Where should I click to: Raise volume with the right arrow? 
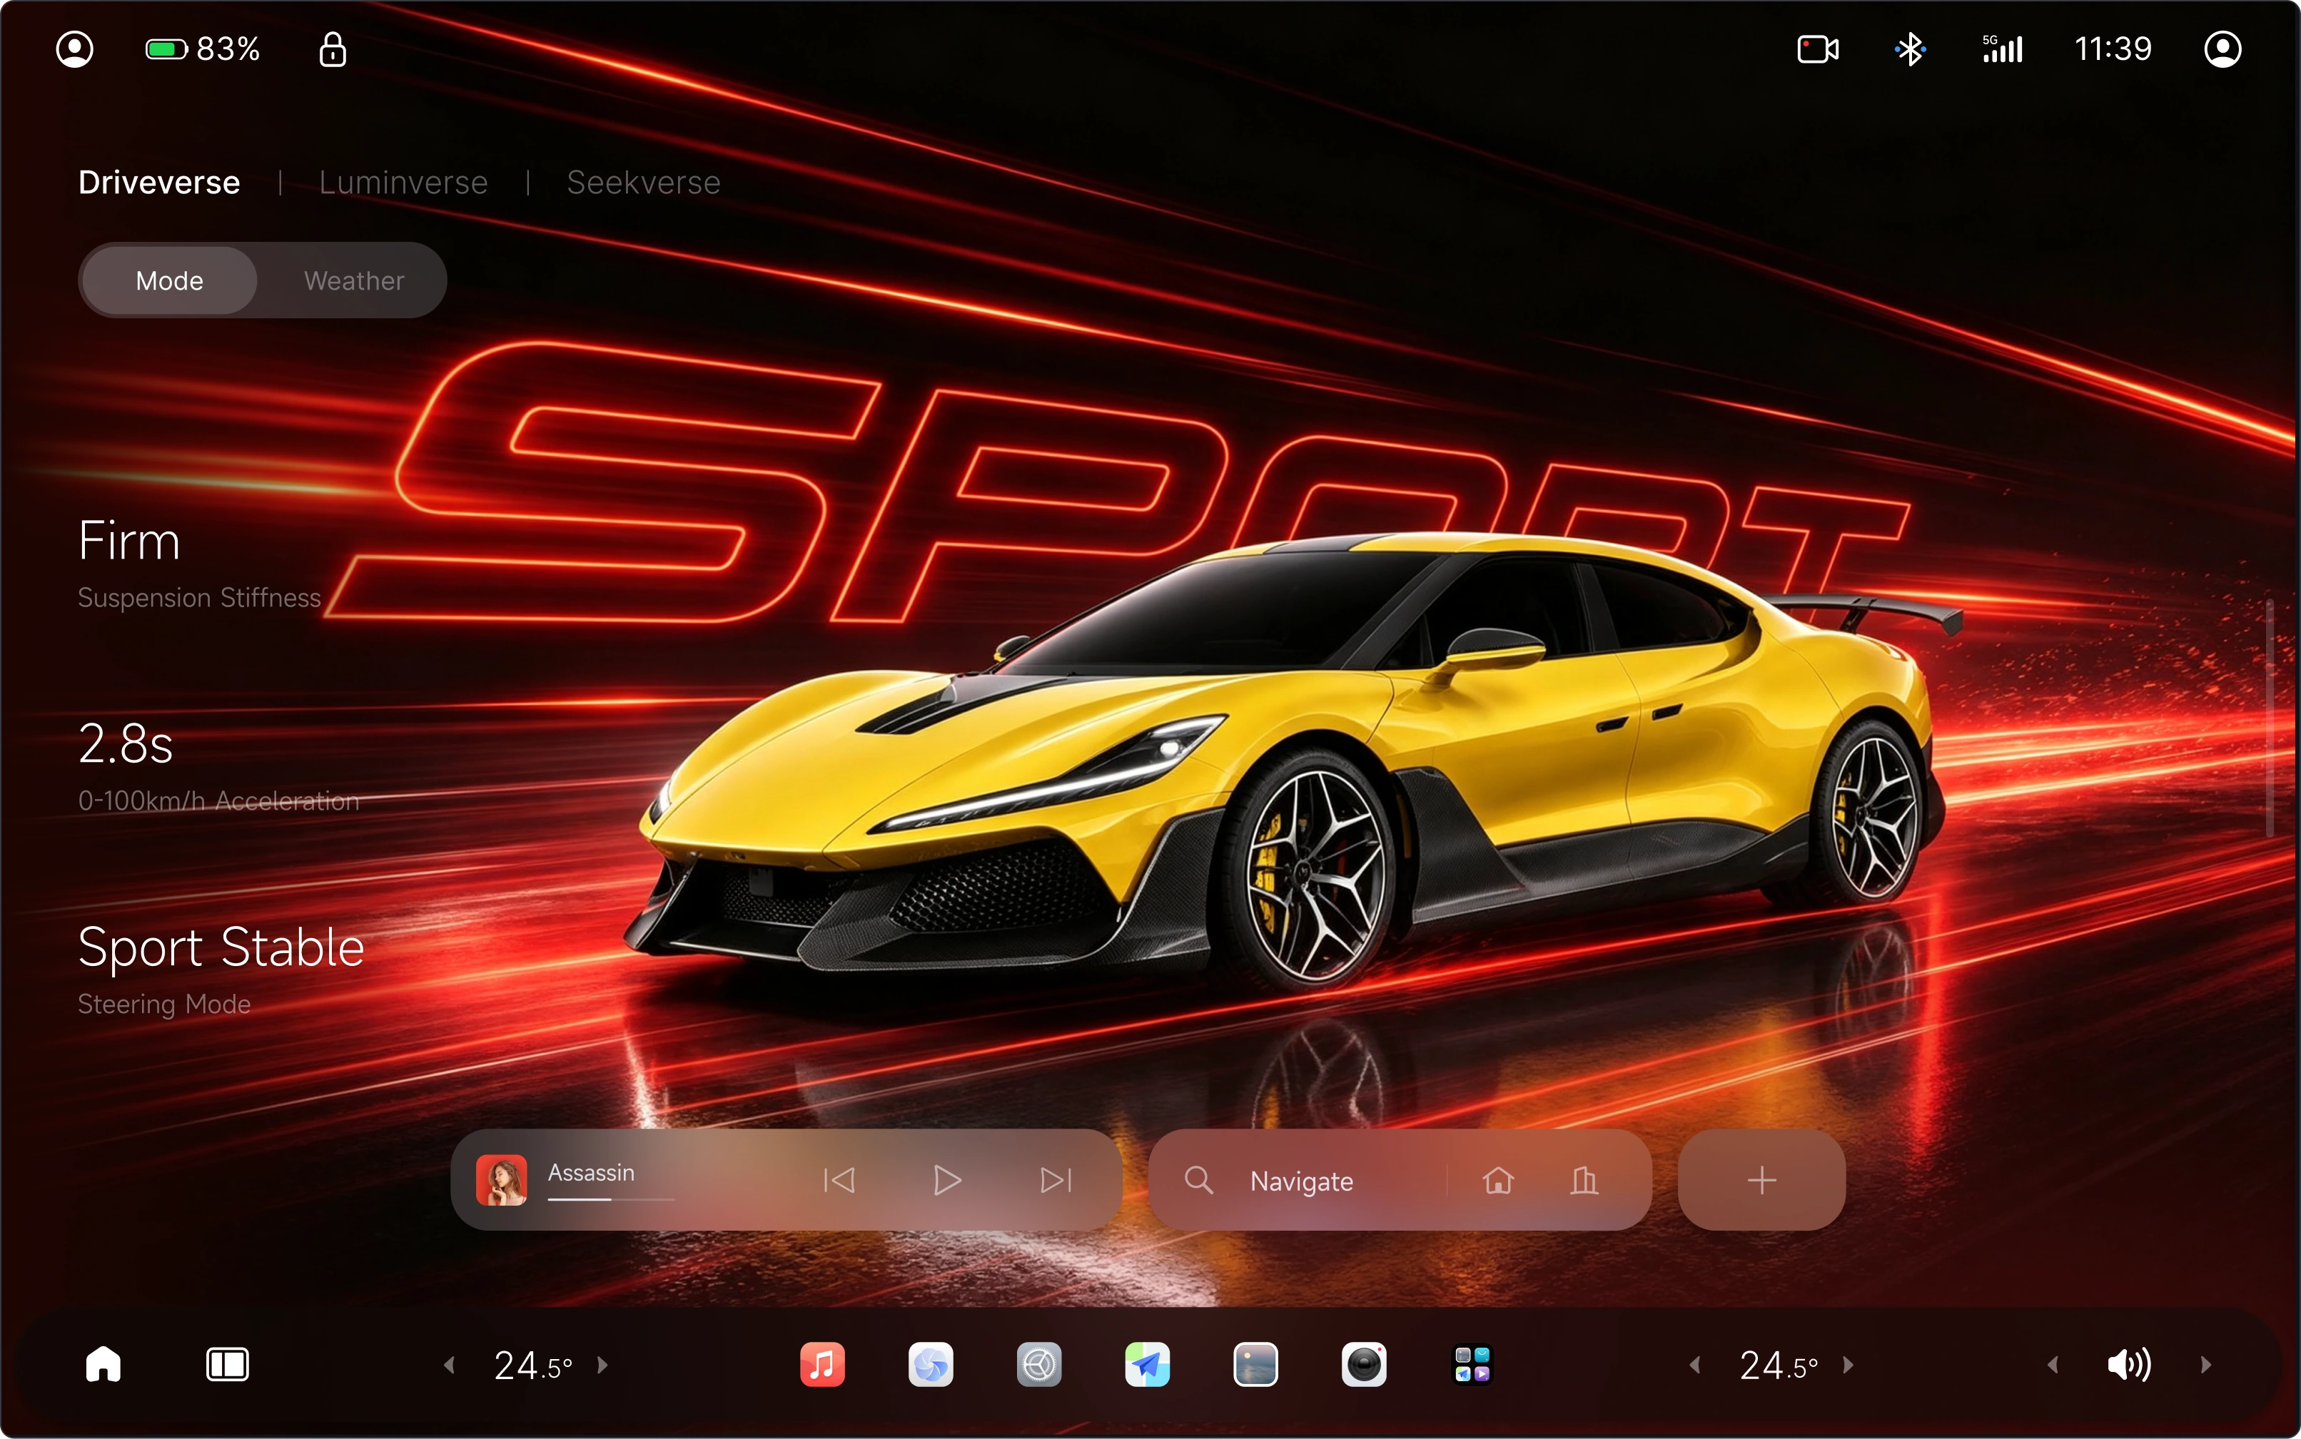click(x=2206, y=1365)
